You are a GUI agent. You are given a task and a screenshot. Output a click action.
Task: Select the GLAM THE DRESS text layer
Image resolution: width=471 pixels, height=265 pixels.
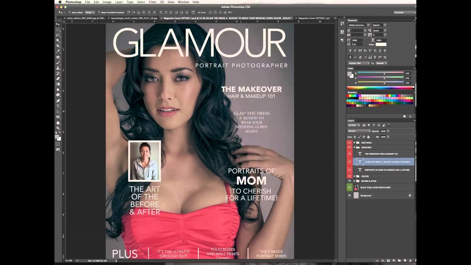(x=383, y=162)
